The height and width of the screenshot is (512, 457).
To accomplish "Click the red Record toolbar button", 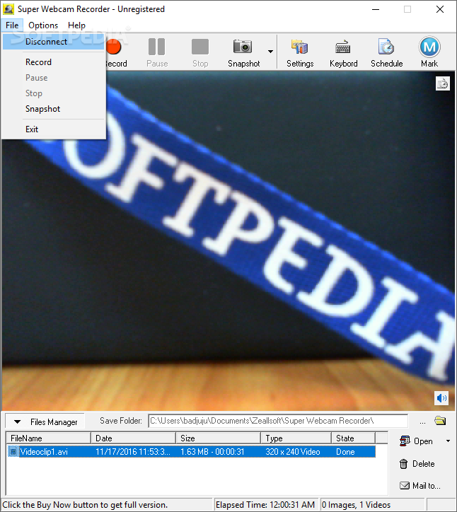I will pos(115,52).
